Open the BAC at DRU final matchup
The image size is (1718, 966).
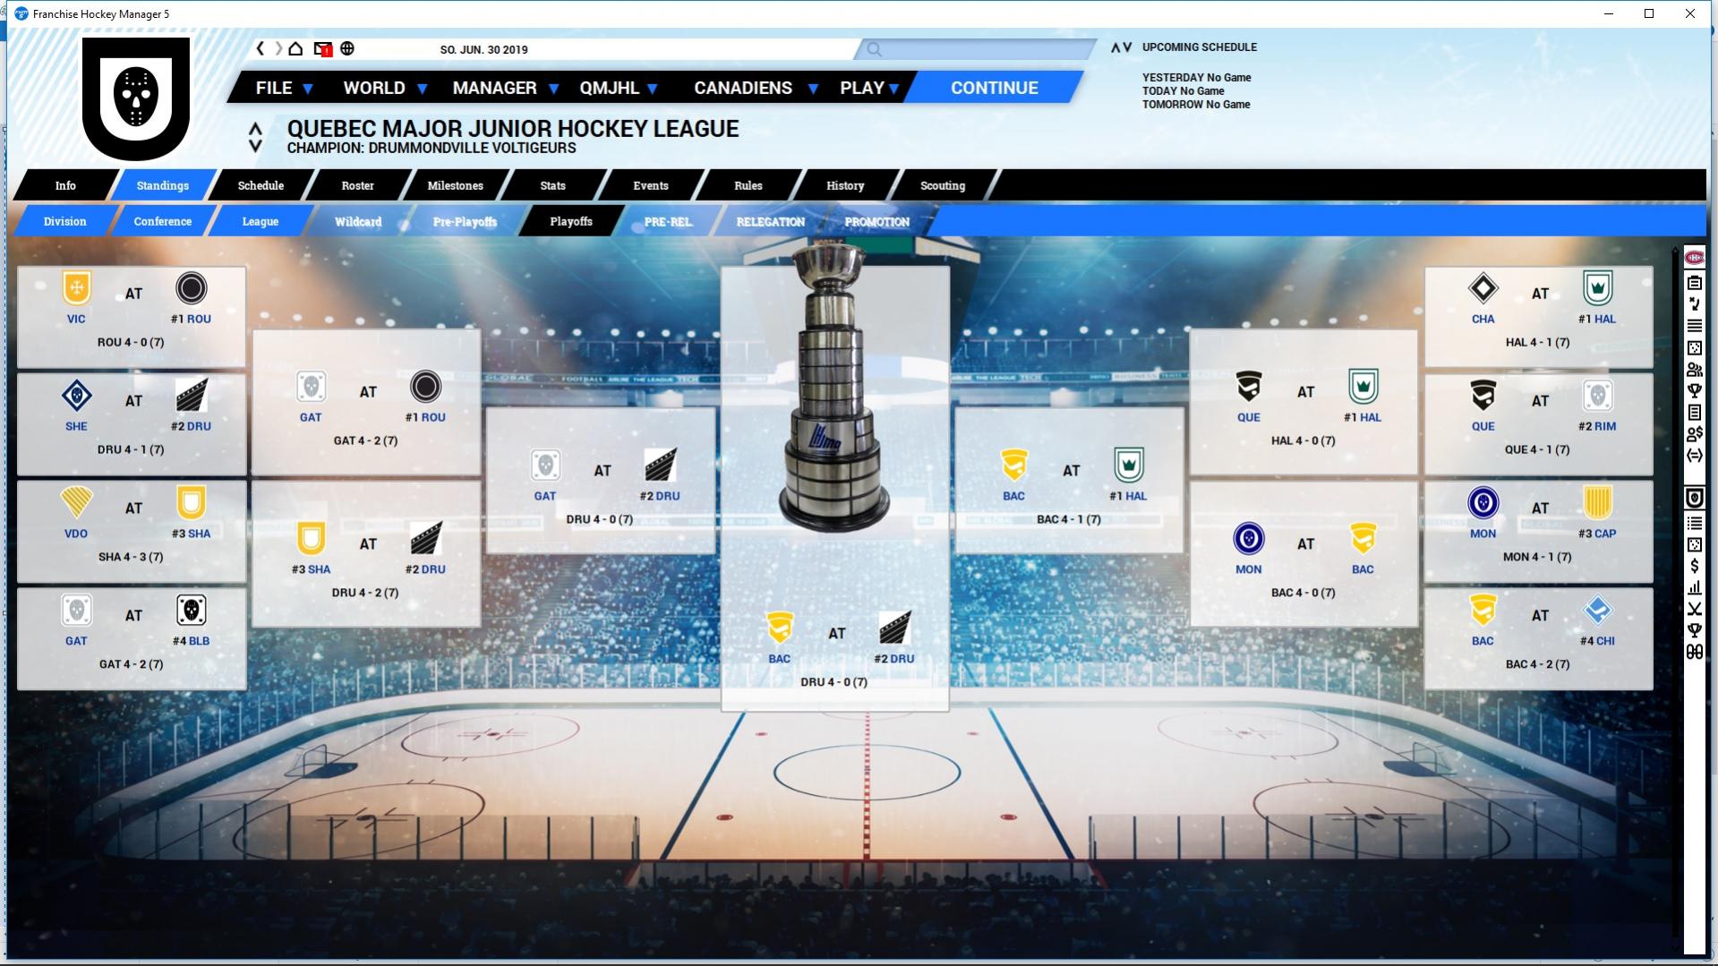pos(834,649)
